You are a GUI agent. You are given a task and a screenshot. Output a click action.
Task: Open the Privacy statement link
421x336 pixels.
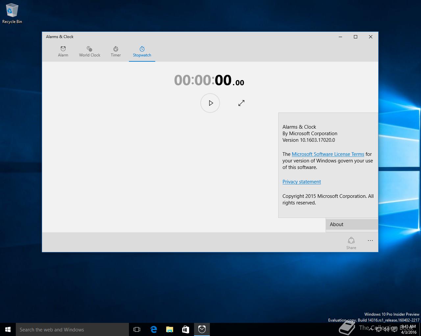click(302, 182)
